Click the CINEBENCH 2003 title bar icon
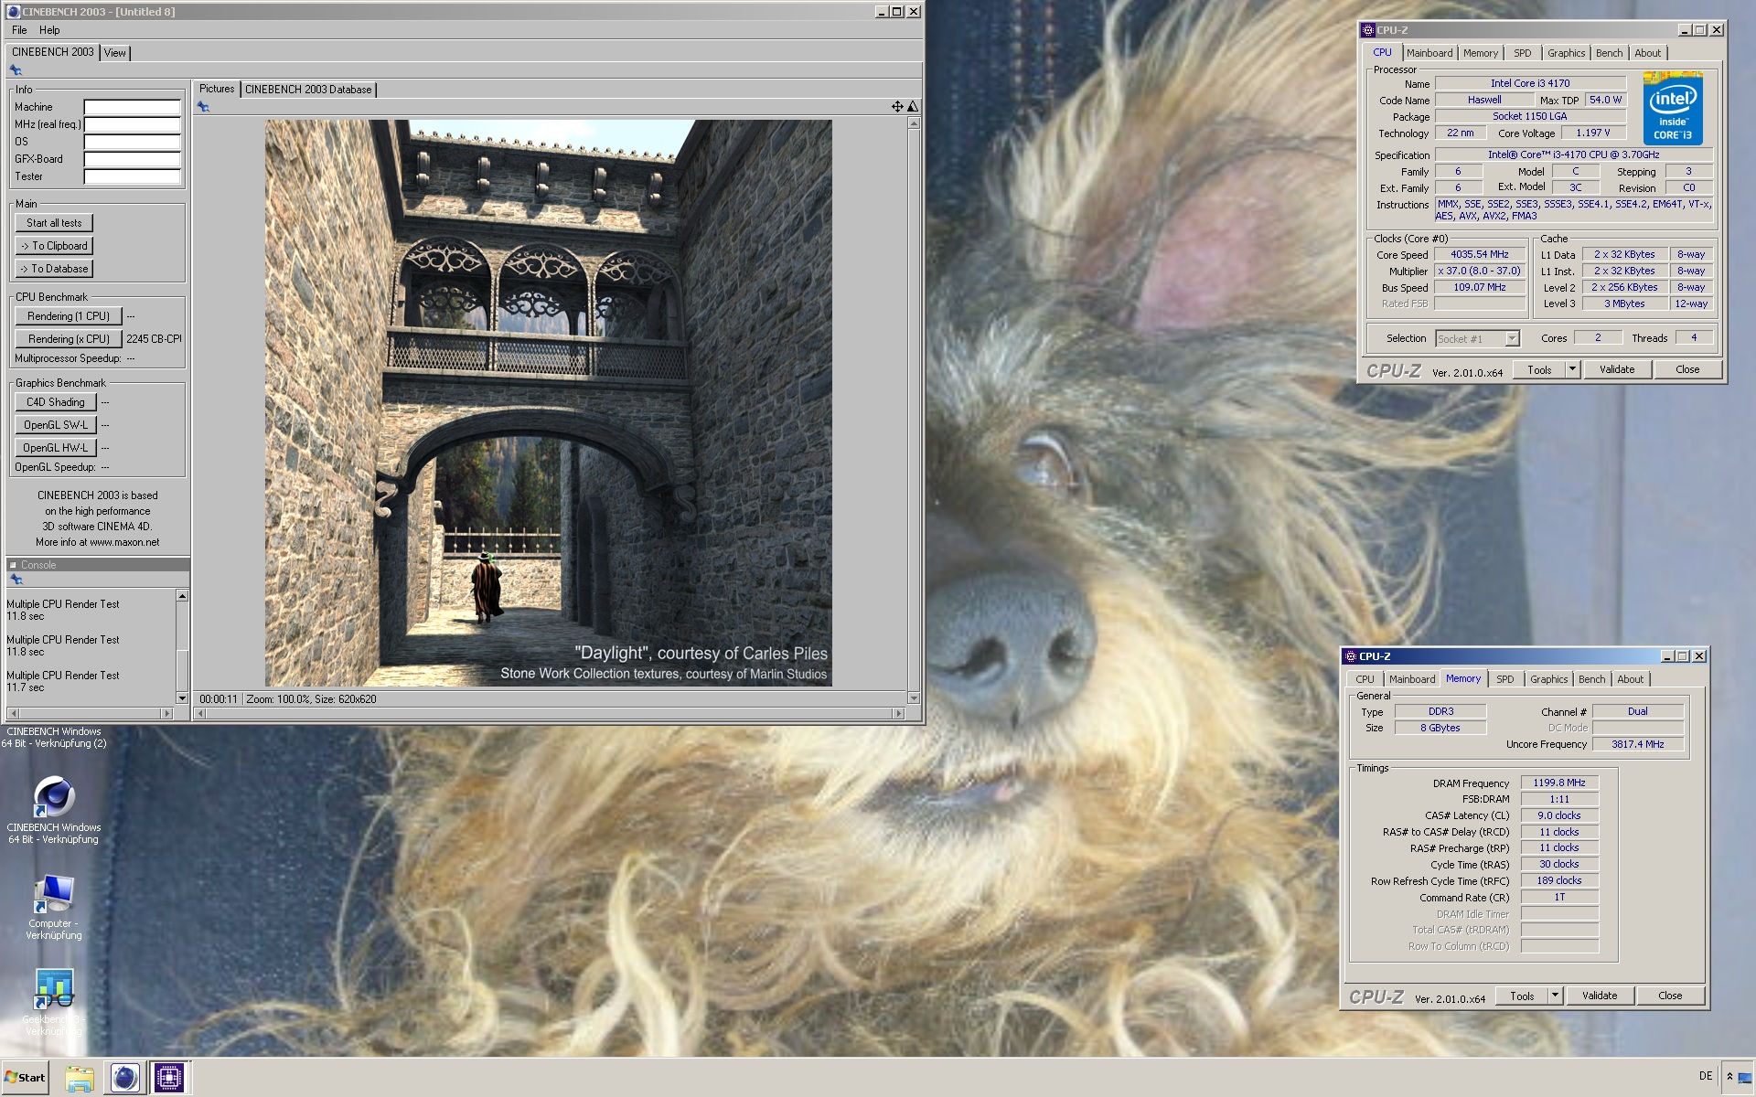Image resolution: width=1756 pixels, height=1097 pixels. click(x=13, y=12)
